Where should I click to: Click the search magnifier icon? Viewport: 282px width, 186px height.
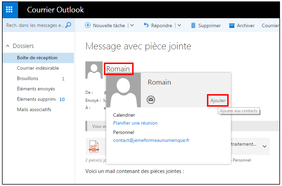(68, 25)
